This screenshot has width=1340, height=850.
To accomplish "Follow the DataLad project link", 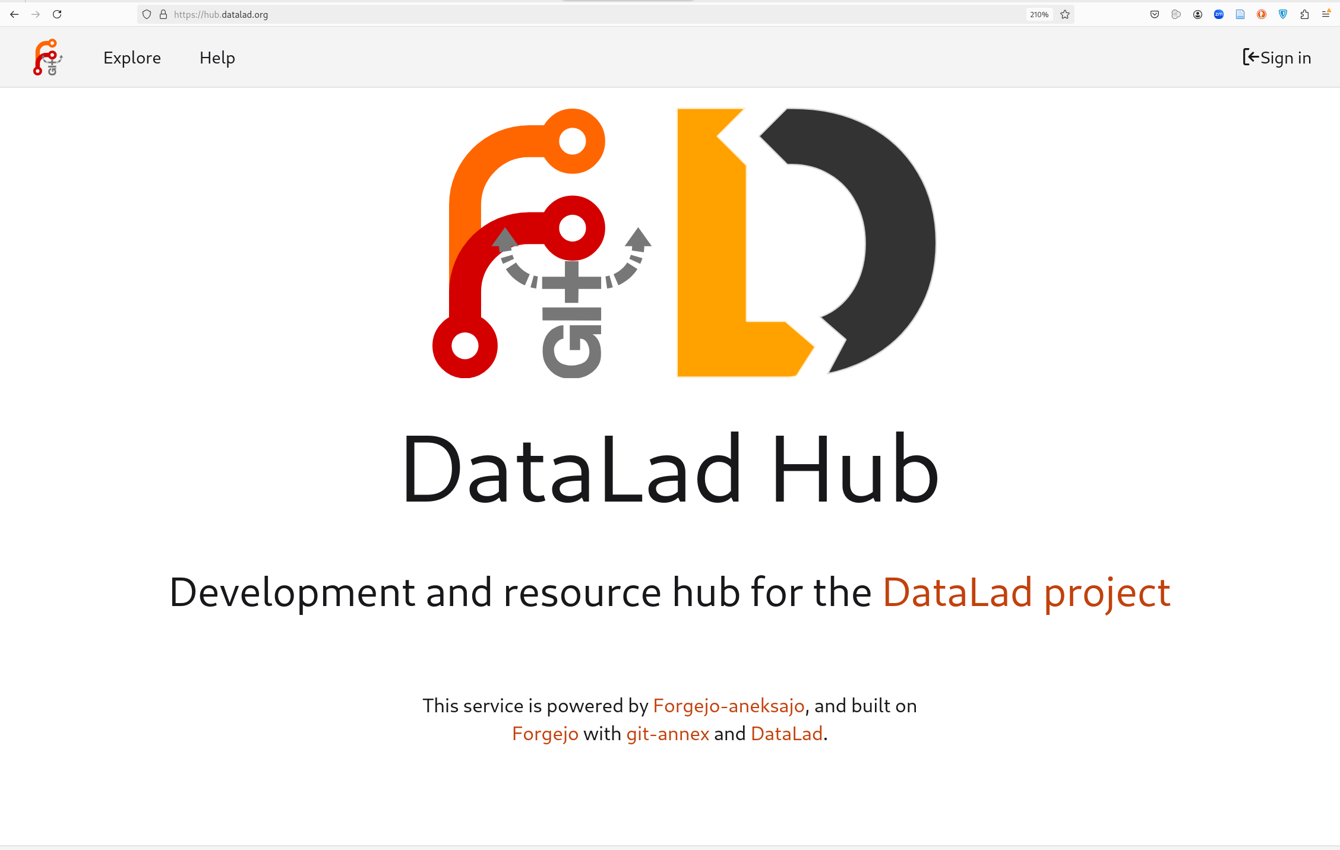I will pyautogui.click(x=1026, y=592).
